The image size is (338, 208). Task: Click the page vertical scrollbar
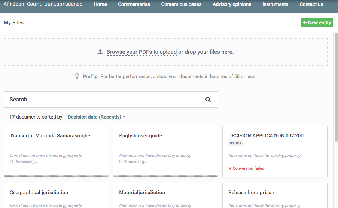[x=336, y=87]
